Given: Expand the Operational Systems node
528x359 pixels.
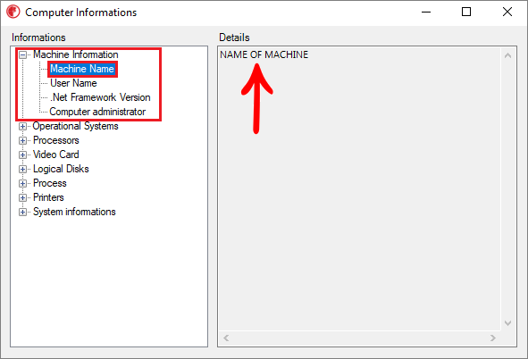Looking at the screenshot, I should pyautogui.click(x=22, y=127).
